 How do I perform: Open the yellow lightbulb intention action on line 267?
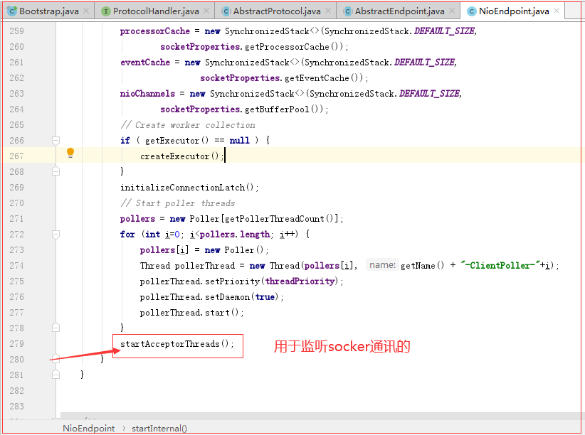click(x=70, y=153)
